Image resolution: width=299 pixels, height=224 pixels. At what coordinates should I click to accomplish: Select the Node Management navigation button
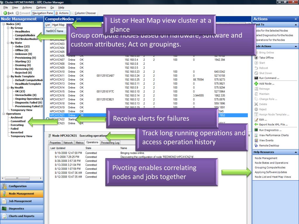(x=22, y=194)
